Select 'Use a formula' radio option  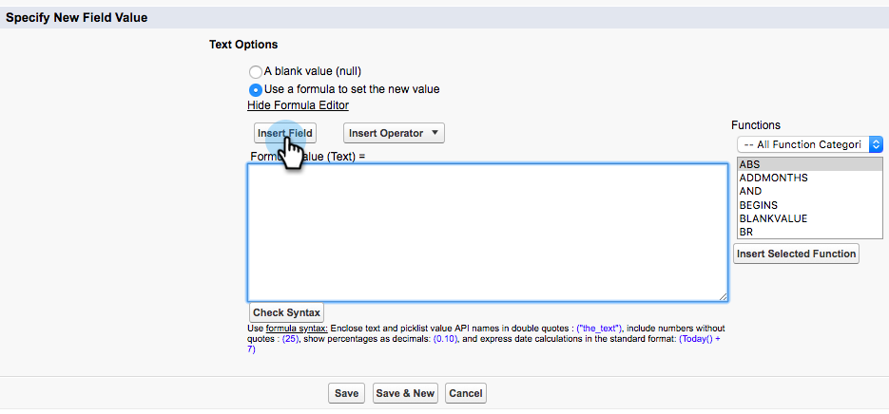pyautogui.click(x=255, y=90)
